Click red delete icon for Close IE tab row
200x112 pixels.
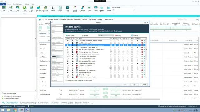pos(142,63)
